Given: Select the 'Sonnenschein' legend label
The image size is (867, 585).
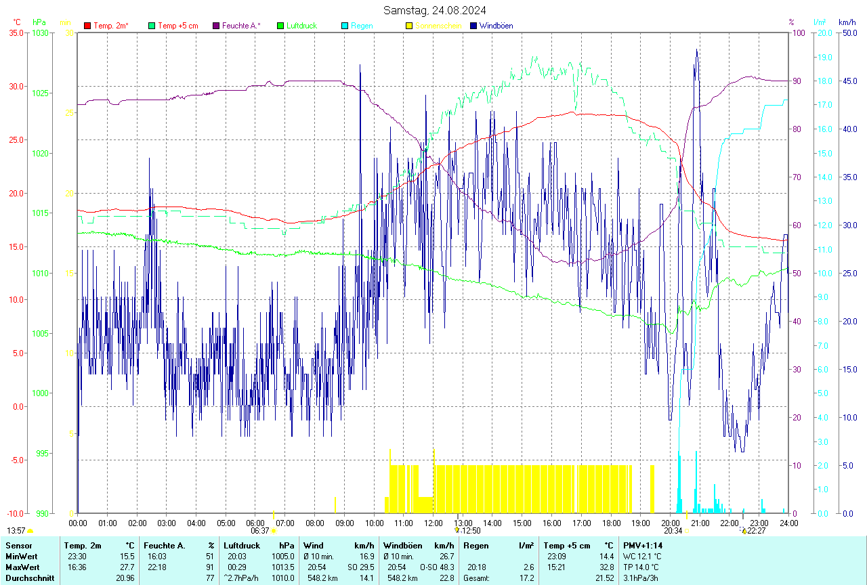Looking at the screenshot, I should click(x=438, y=26).
